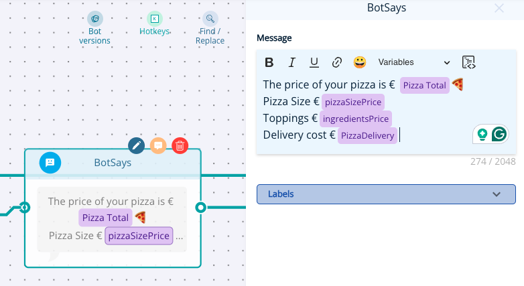Add a comment with orange bubble icon
Image resolution: width=524 pixels, height=286 pixels.
coord(158,145)
